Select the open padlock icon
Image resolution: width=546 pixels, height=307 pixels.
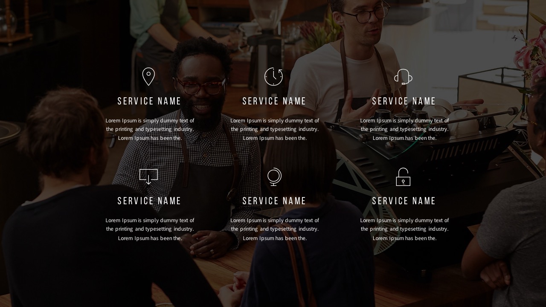point(403,177)
